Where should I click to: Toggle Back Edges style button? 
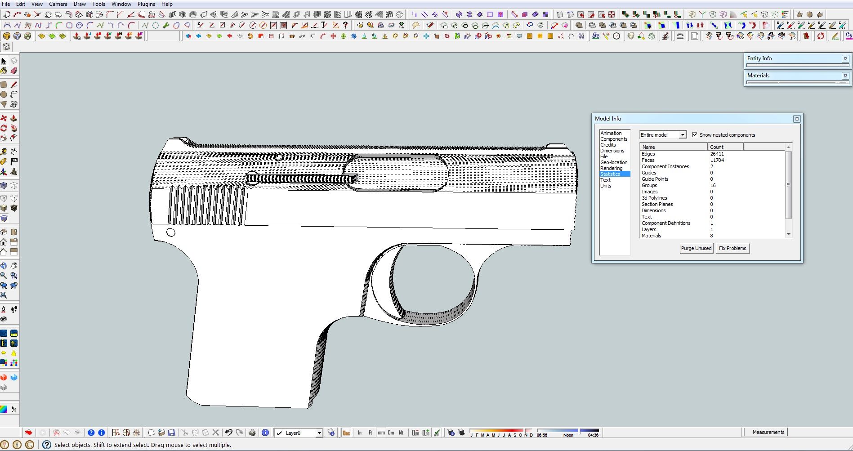[14, 185]
